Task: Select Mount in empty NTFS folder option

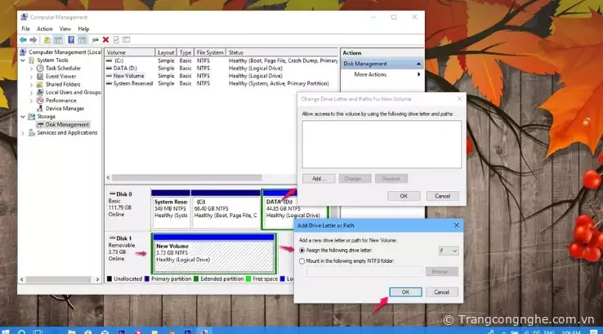Action: click(x=303, y=261)
